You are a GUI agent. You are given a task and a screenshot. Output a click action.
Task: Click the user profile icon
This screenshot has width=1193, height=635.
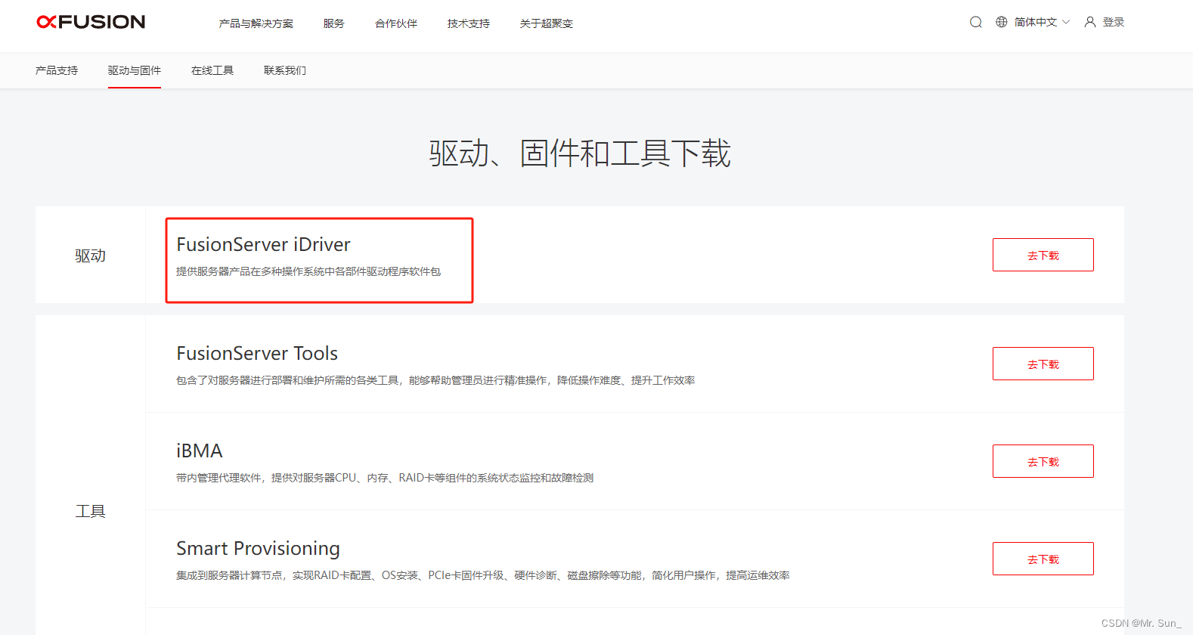(x=1090, y=22)
